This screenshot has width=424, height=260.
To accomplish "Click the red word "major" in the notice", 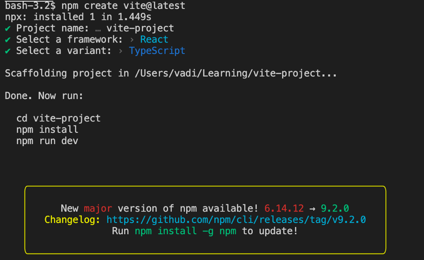I will [98, 208].
